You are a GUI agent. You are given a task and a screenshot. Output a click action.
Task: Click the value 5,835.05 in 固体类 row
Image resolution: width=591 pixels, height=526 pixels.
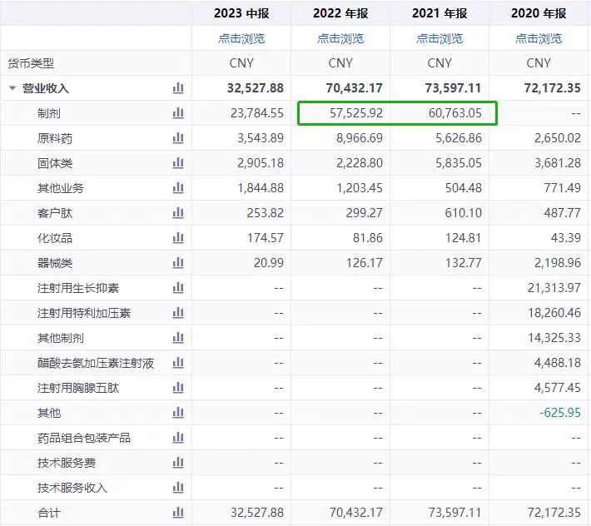459,163
